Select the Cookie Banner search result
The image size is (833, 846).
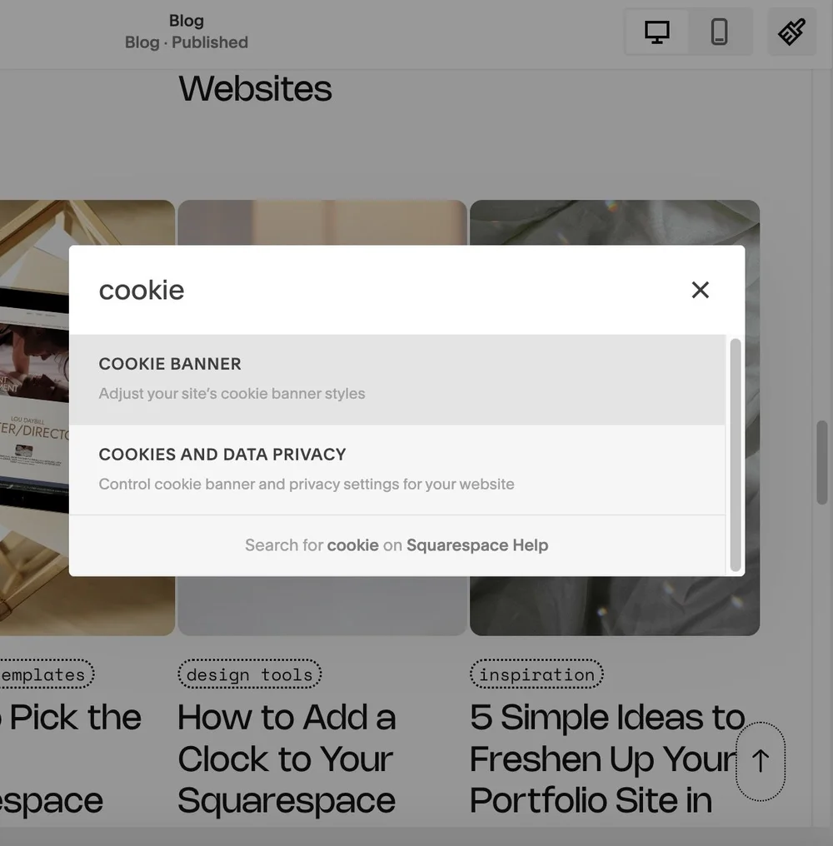[397, 380]
